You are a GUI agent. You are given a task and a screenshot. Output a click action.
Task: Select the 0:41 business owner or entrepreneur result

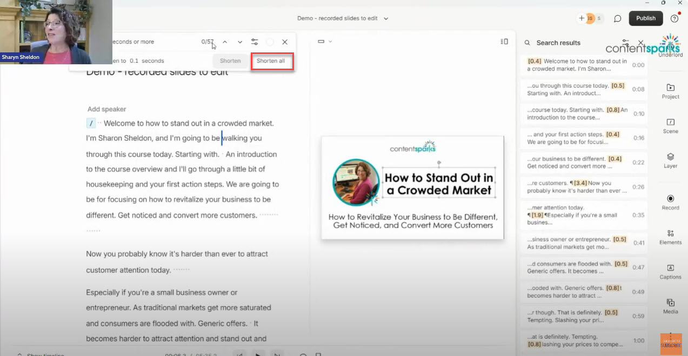pyautogui.click(x=584, y=243)
